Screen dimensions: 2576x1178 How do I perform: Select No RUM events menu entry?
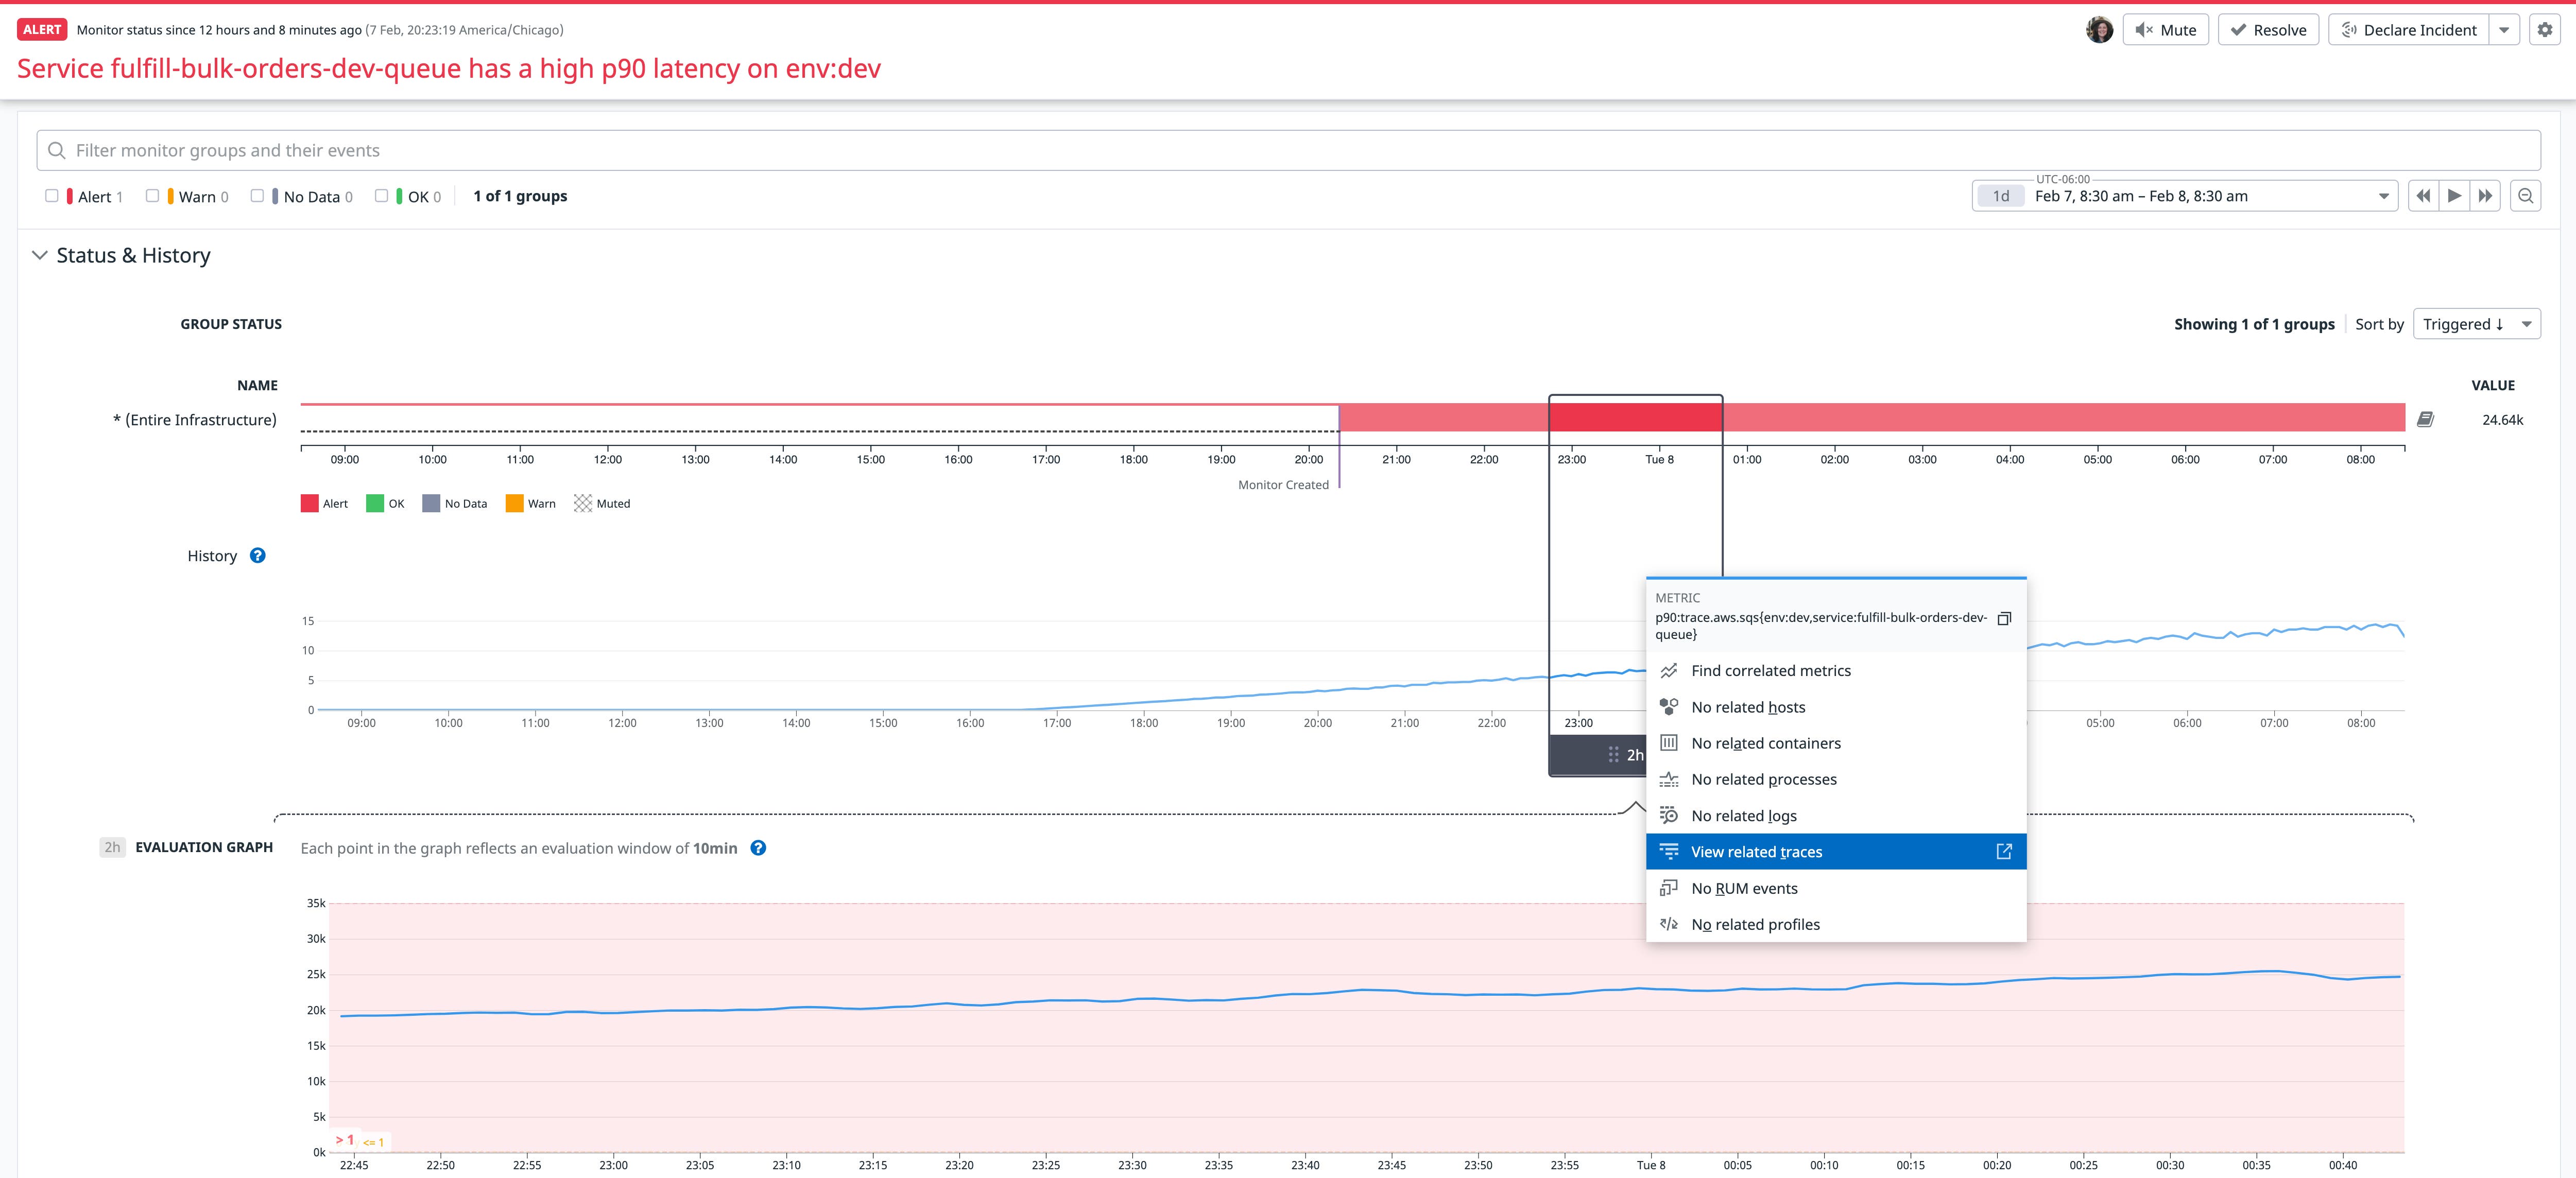pos(1744,887)
